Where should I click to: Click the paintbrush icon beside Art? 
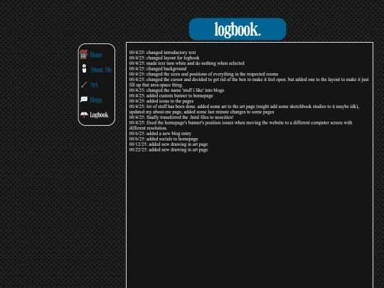tap(84, 85)
